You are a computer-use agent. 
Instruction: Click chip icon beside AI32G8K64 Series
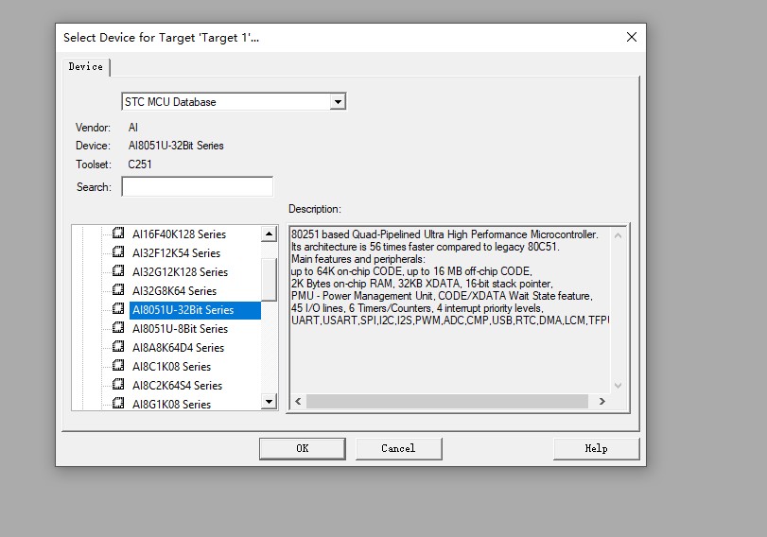(118, 289)
